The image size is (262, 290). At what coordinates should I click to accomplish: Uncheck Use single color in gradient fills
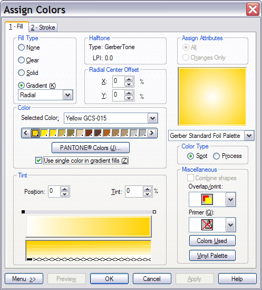point(38,161)
